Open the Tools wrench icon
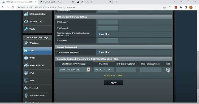 26,29
